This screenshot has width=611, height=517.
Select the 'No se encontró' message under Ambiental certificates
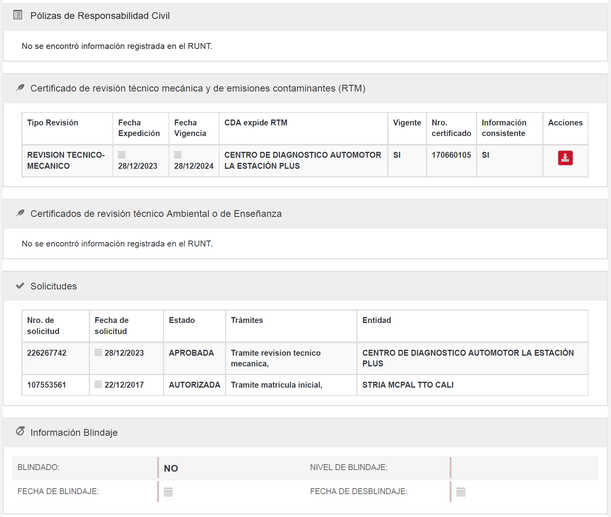[x=117, y=244]
